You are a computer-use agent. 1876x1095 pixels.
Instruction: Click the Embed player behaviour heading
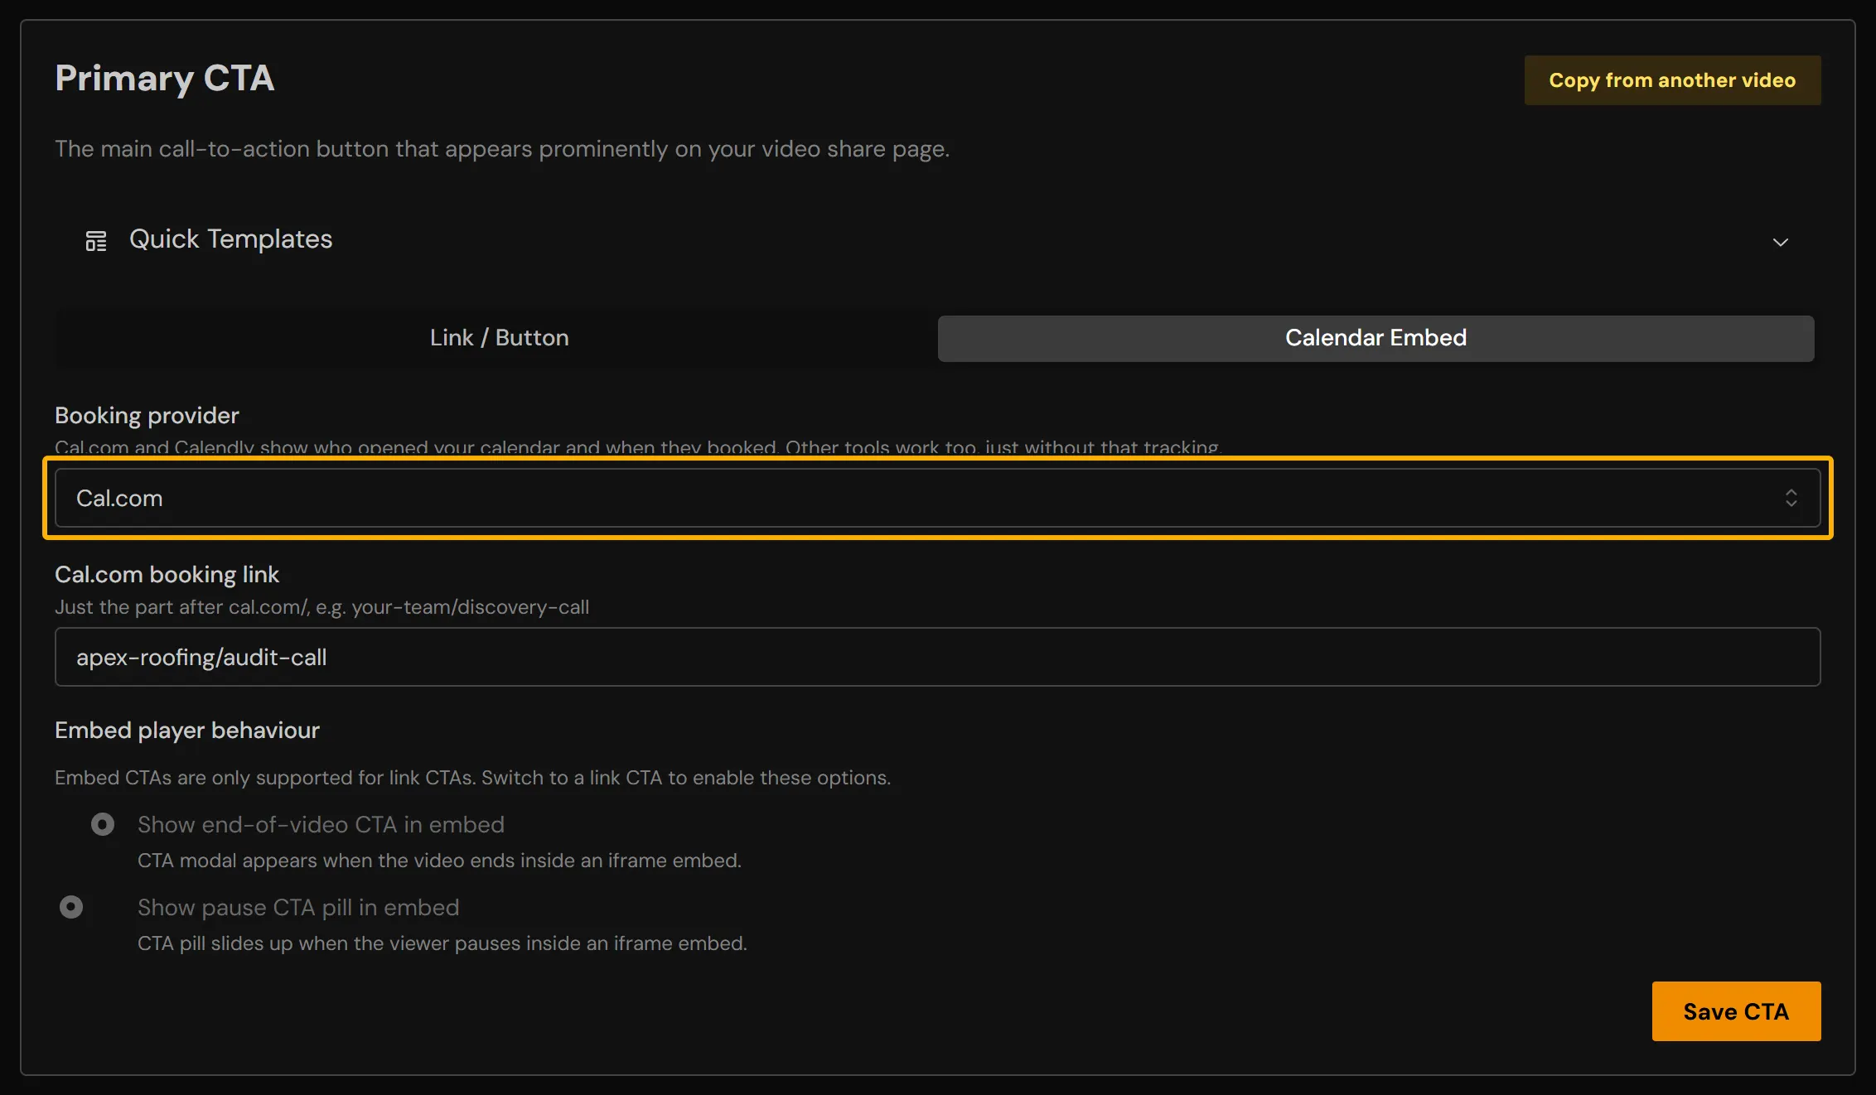click(x=186, y=731)
